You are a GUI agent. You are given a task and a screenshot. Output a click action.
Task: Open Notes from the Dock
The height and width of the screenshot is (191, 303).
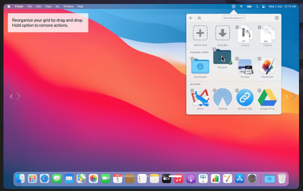154,178
